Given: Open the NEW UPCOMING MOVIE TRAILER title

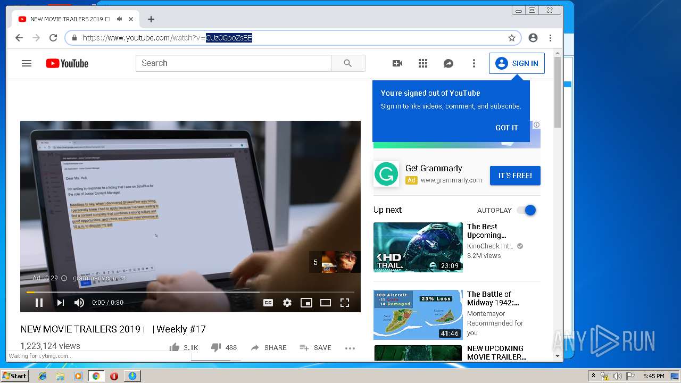Looking at the screenshot, I should click(496, 353).
